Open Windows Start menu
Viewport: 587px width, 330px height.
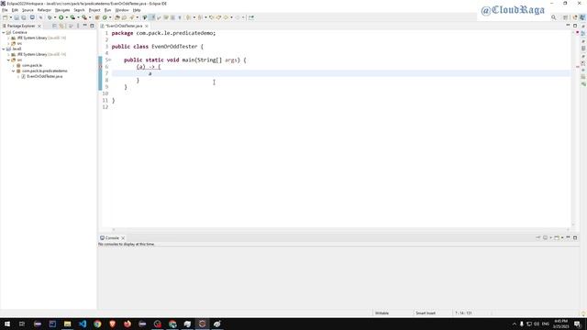click(7, 324)
